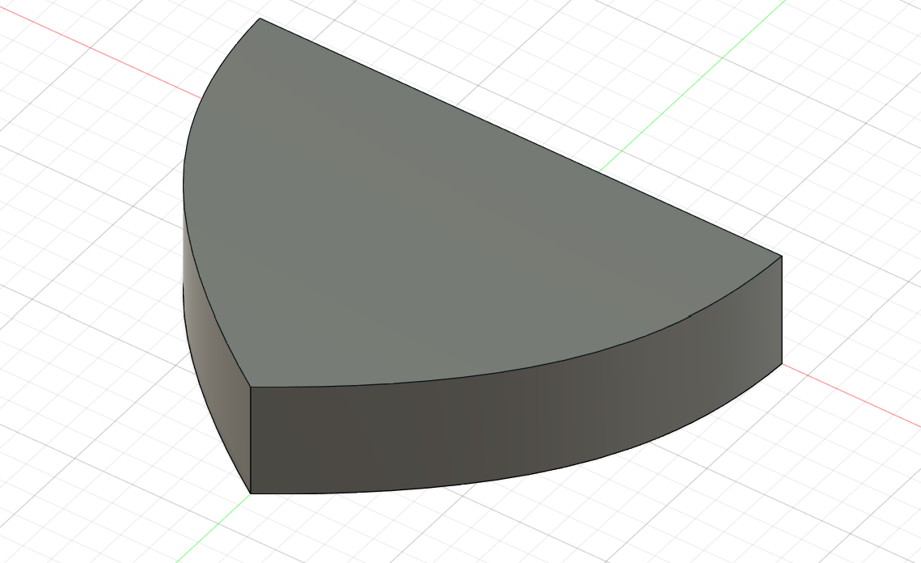
Task: Click the rear top vertex of the body
Action: 259,19
